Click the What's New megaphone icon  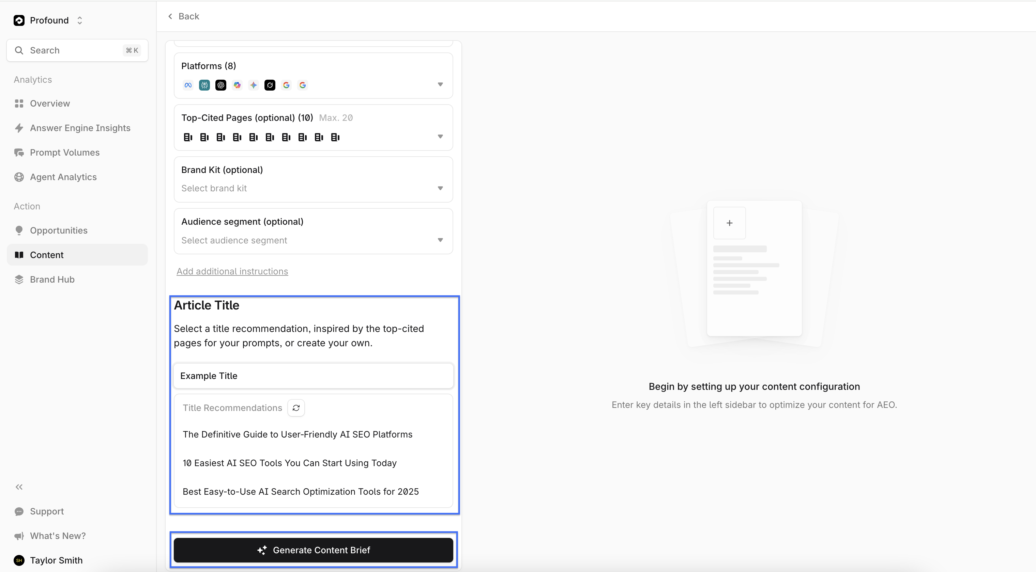[x=19, y=536]
